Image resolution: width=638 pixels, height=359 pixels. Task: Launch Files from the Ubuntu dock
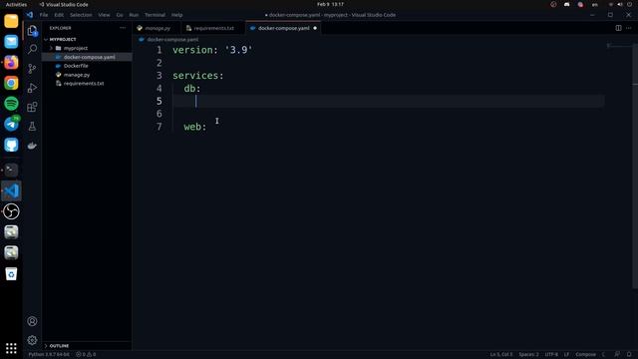pyautogui.click(x=11, y=21)
